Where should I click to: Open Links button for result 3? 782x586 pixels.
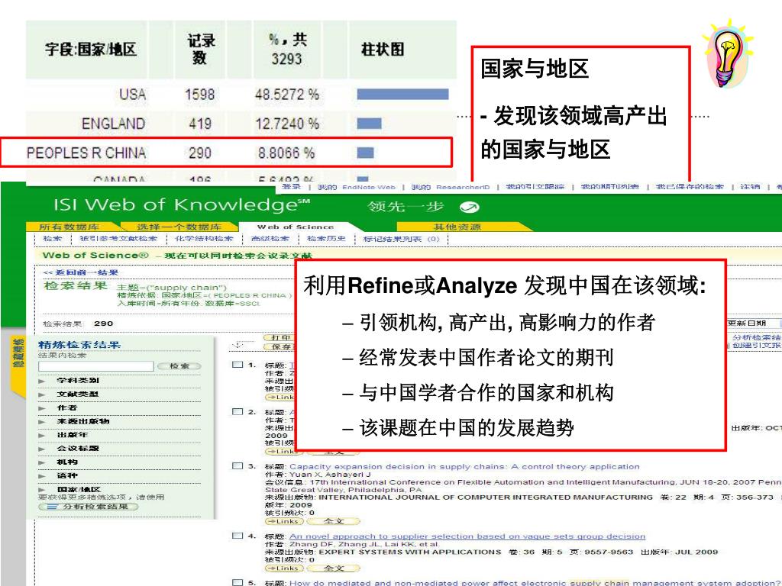(x=284, y=521)
